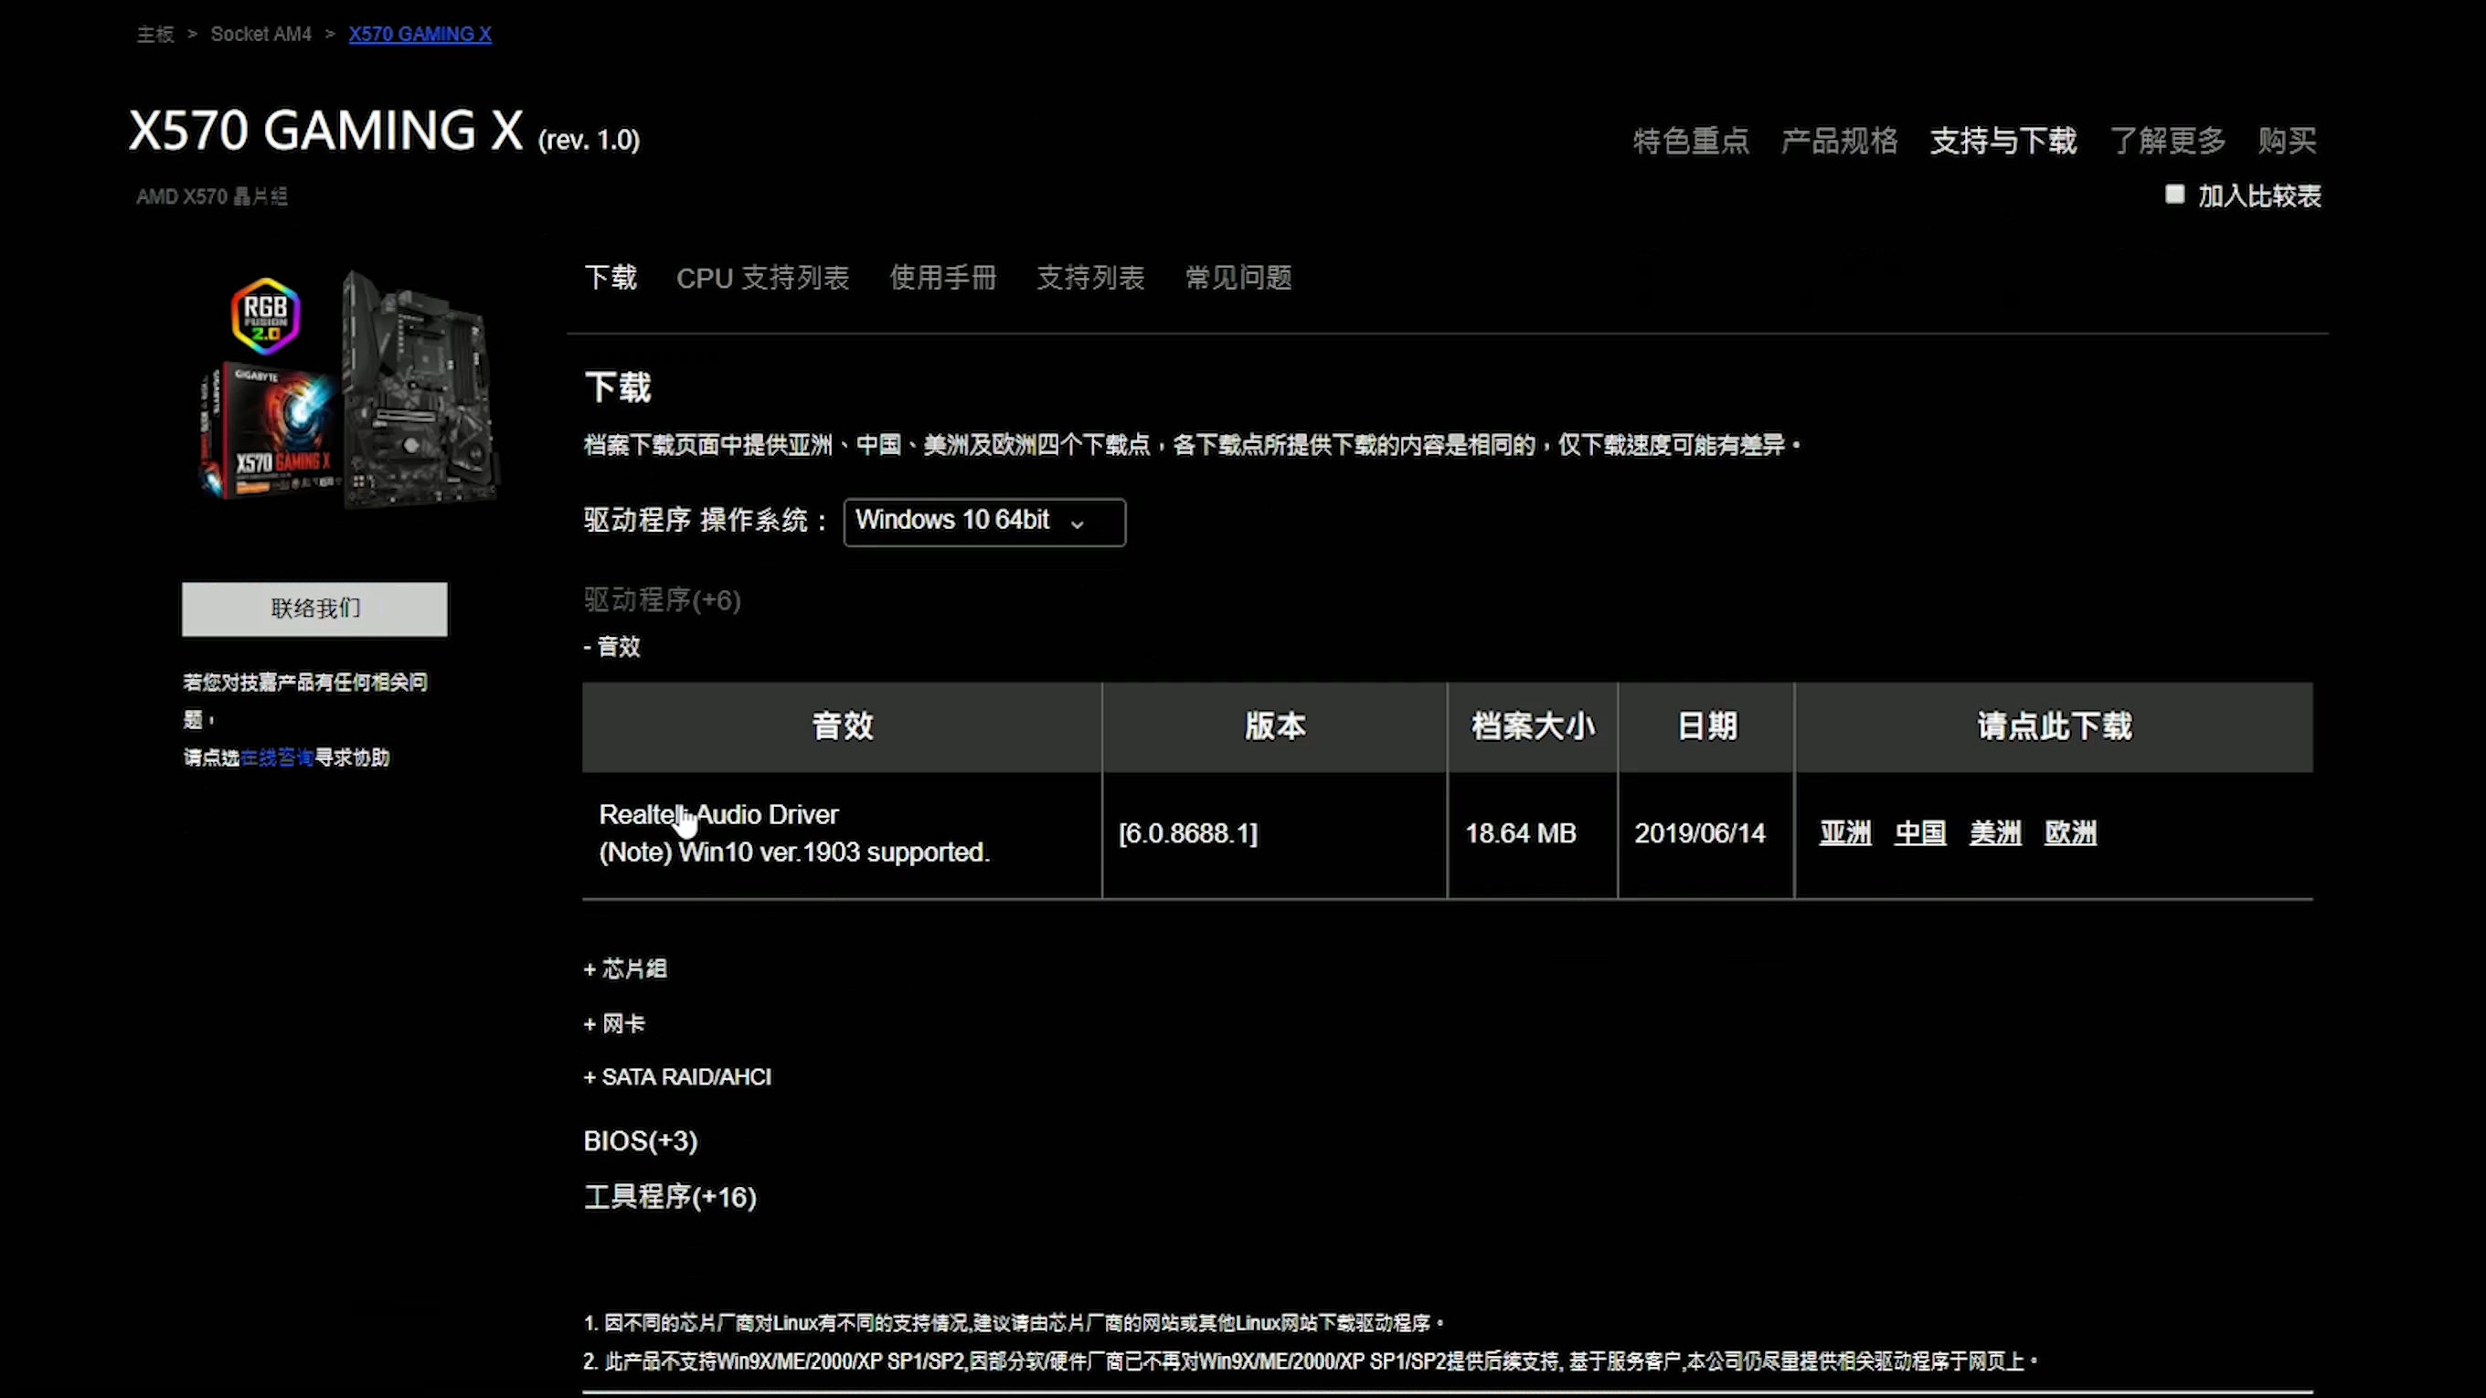The image size is (2486, 1398).
Task: Expand the SATA RAID/AHCI driver section
Action: point(676,1076)
